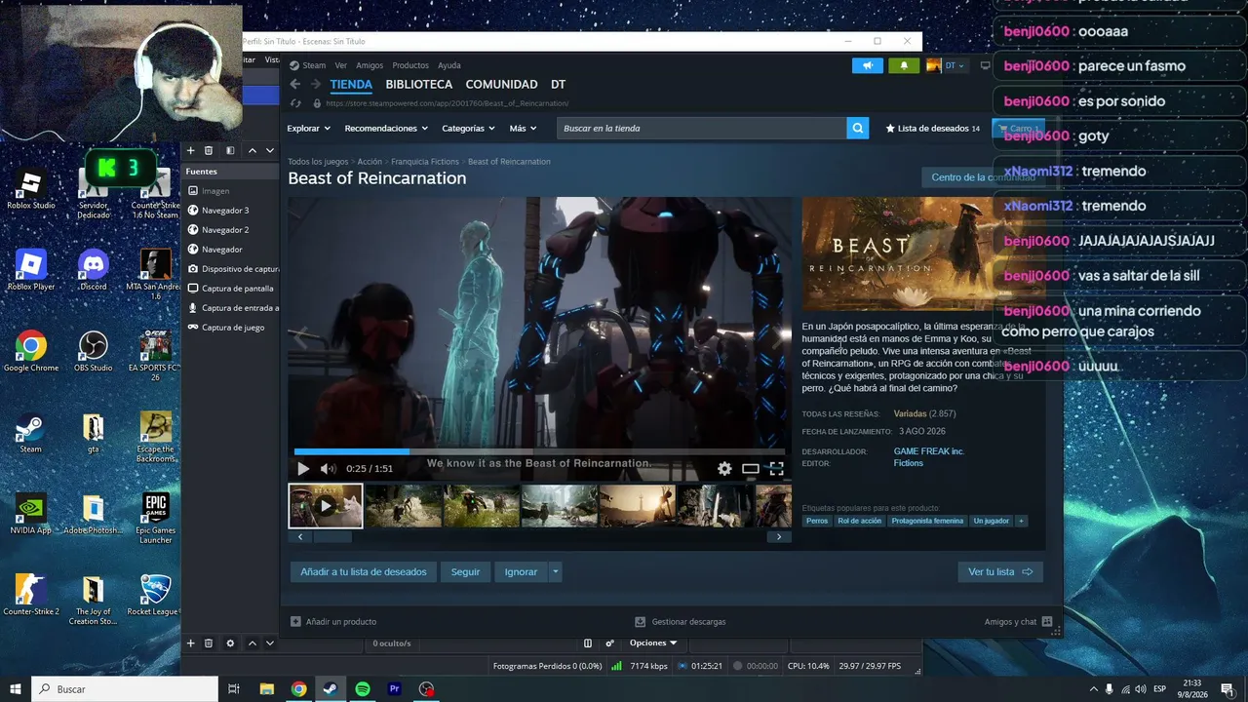Open 'Amigos y chat' panel
The width and height of the screenshot is (1248, 702).
coord(1018,622)
